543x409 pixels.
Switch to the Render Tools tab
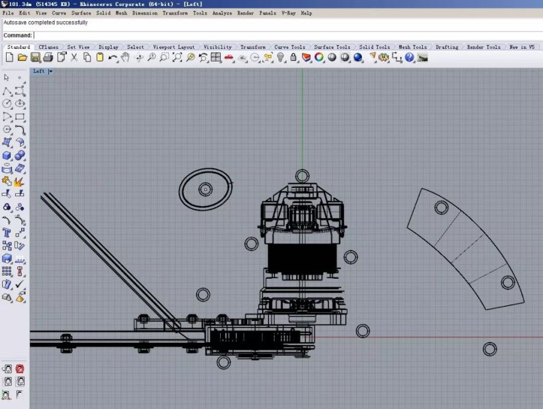pos(484,47)
